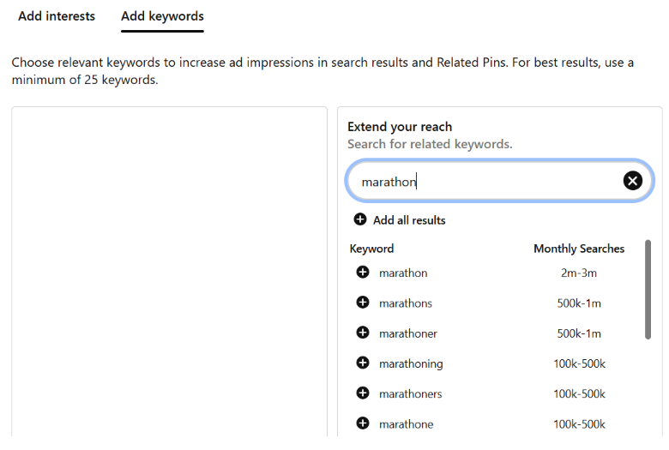
Task: Add 'marathoners' keyword via plus icon
Action: click(x=363, y=393)
